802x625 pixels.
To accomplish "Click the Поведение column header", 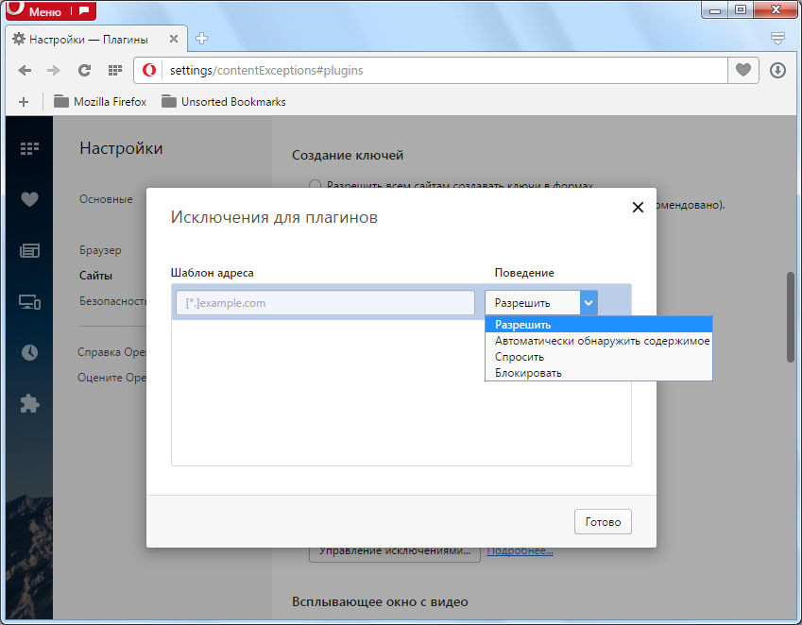I will click(524, 273).
